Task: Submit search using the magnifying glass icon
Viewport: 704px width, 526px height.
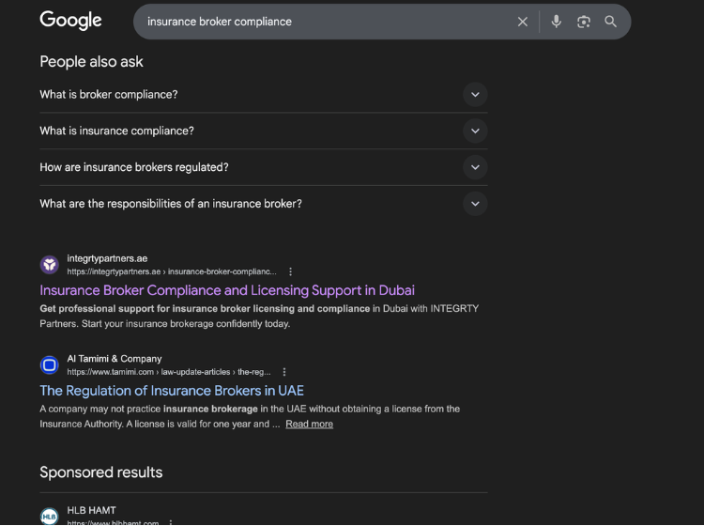Action: pos(610,22)
